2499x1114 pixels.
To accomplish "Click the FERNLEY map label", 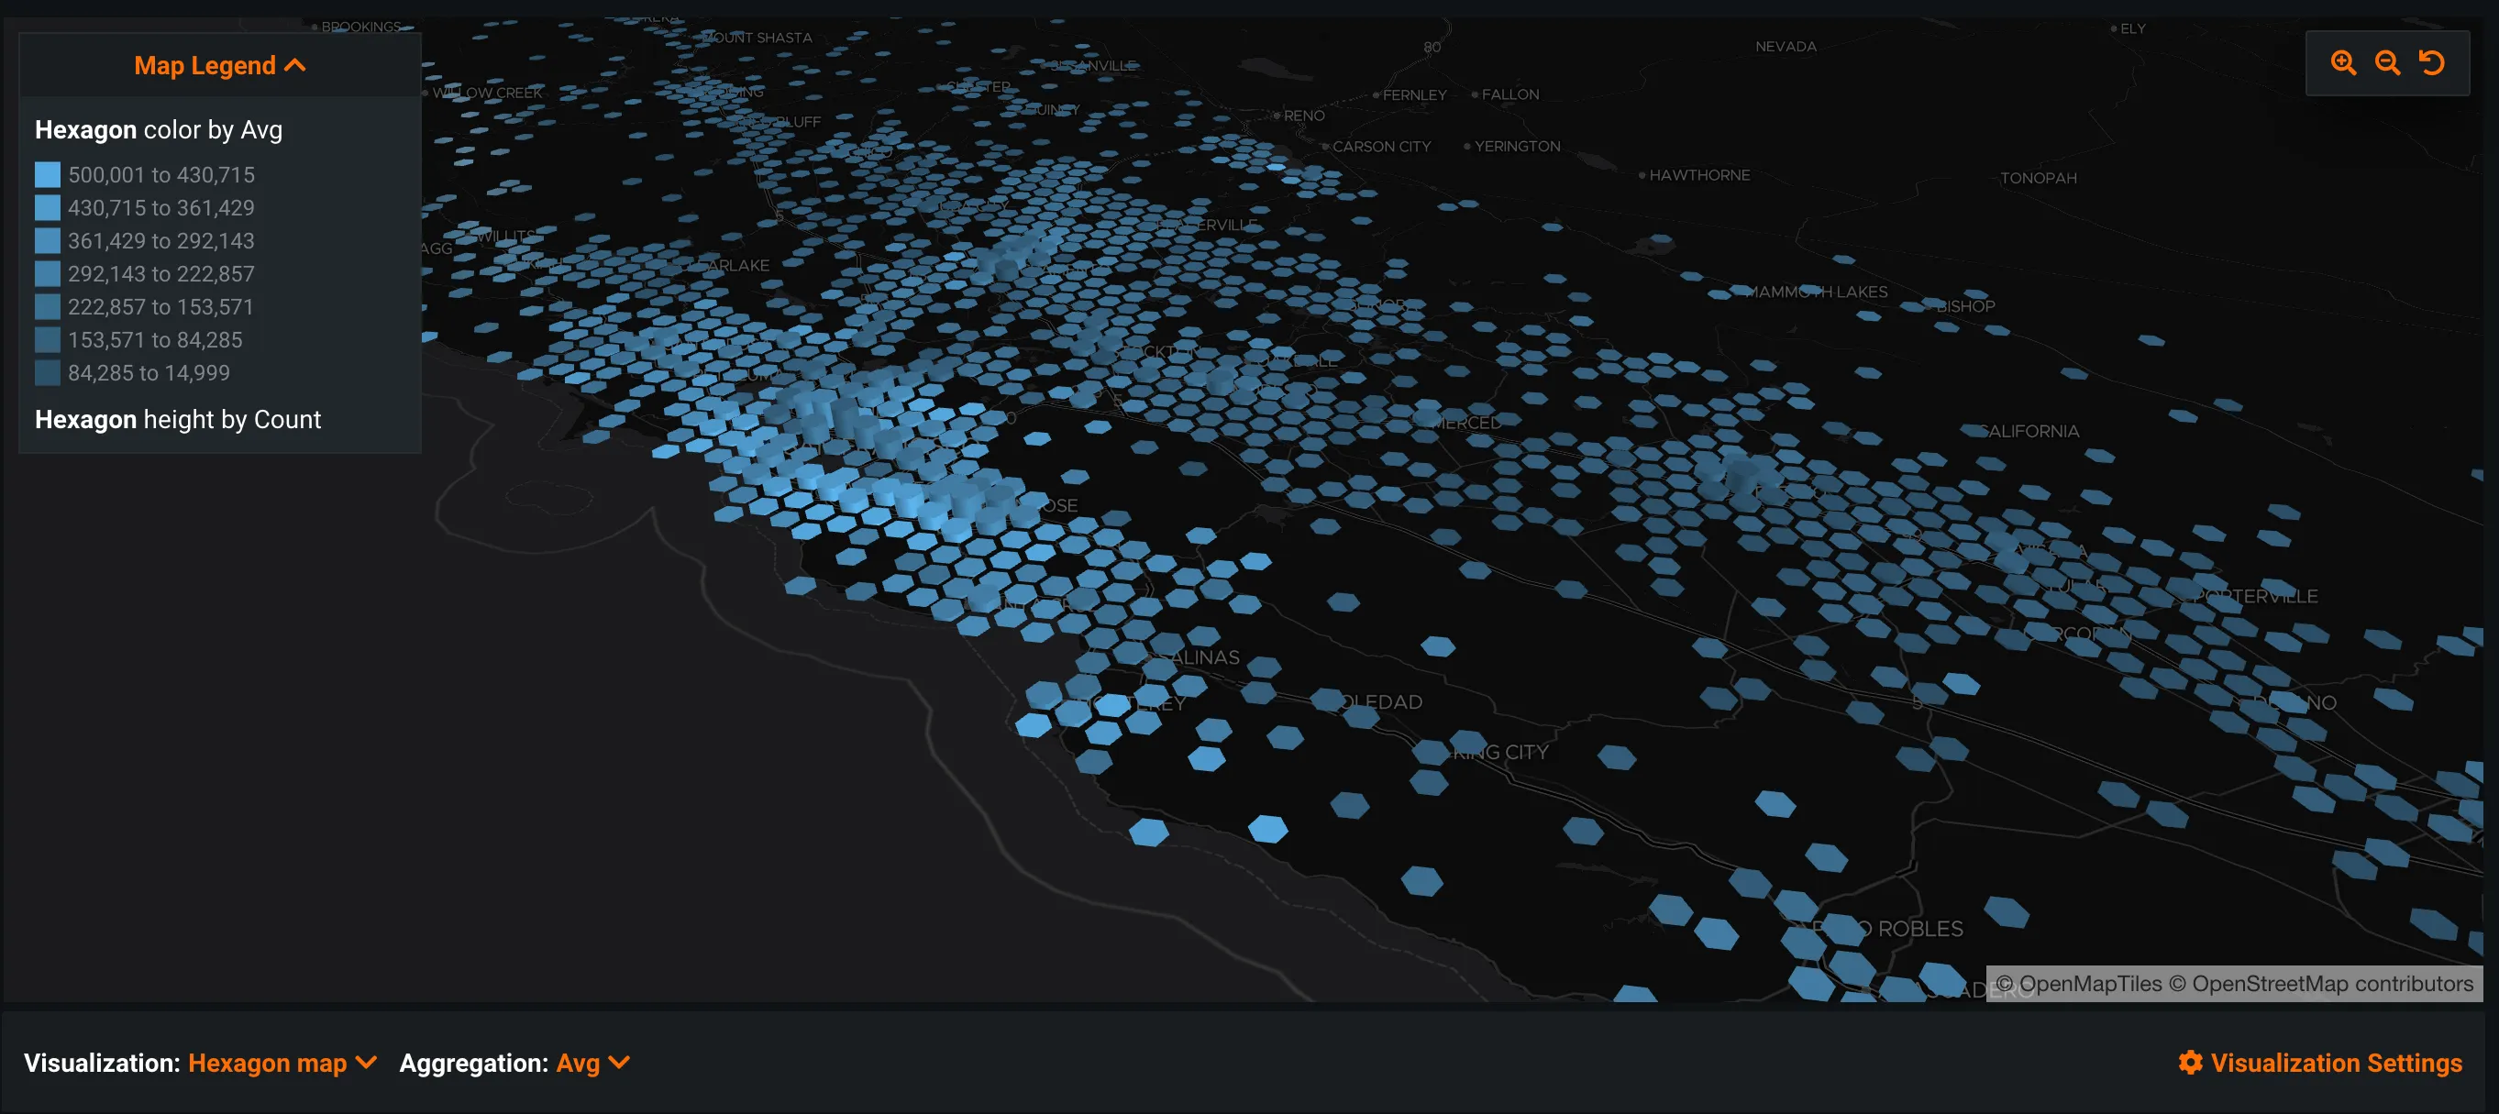I will point(1413,94).
